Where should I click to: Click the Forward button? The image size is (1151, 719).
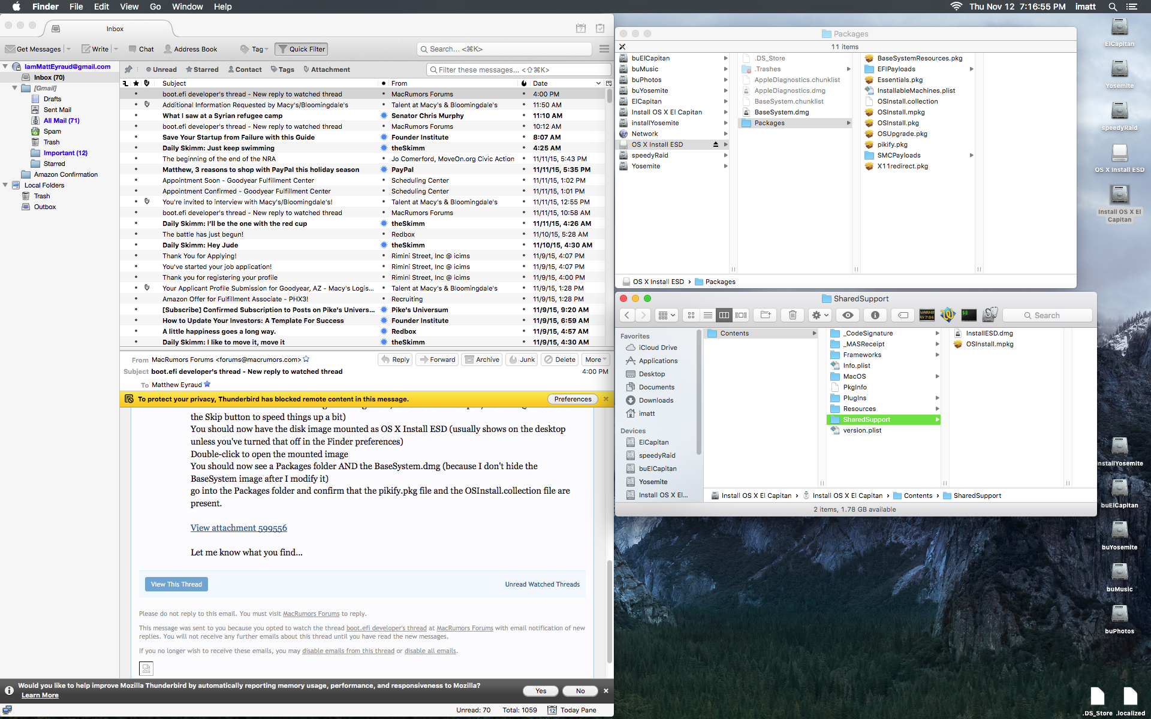point(437,359)
